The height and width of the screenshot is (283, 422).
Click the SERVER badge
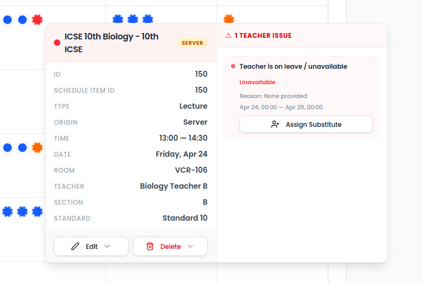pos(193,43)
